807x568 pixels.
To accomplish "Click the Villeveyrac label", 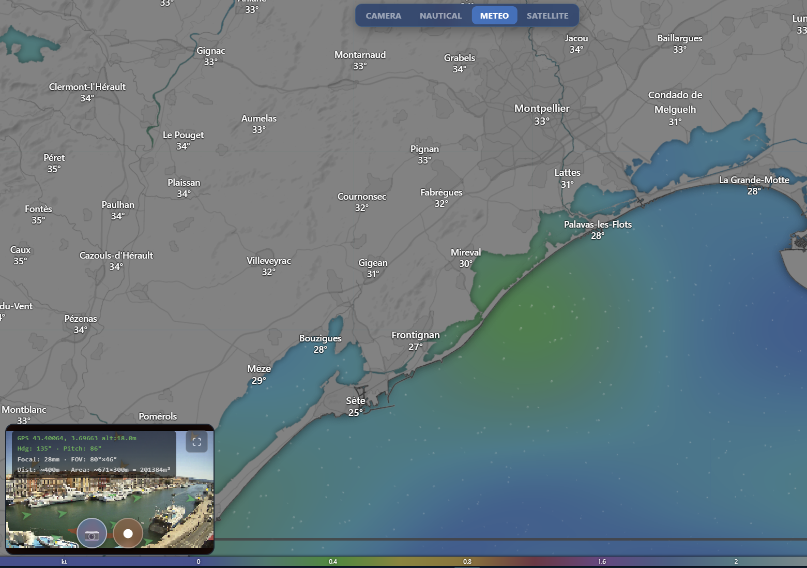I will (x=269, y=261).
